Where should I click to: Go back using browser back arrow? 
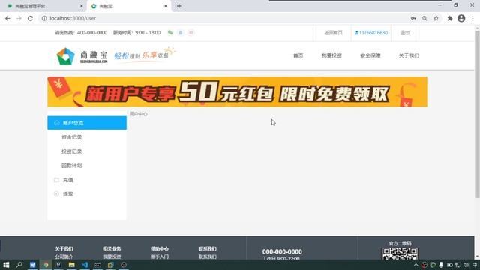tap(7, 18)
